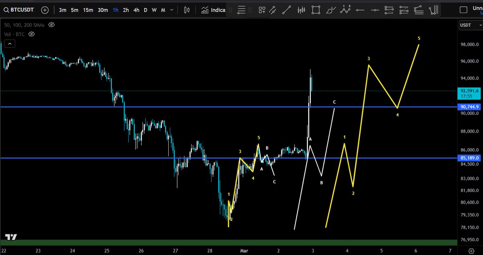Select the Rectangle drawing tool
483x255 pixels.
(316, 10)
